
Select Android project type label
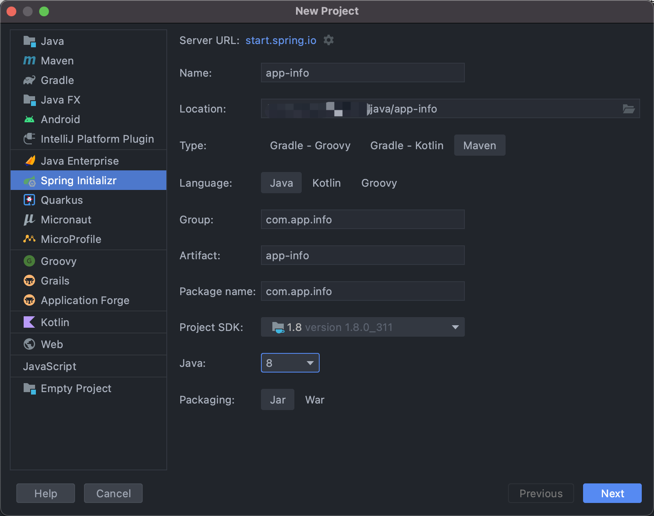[x=60, y=119]
